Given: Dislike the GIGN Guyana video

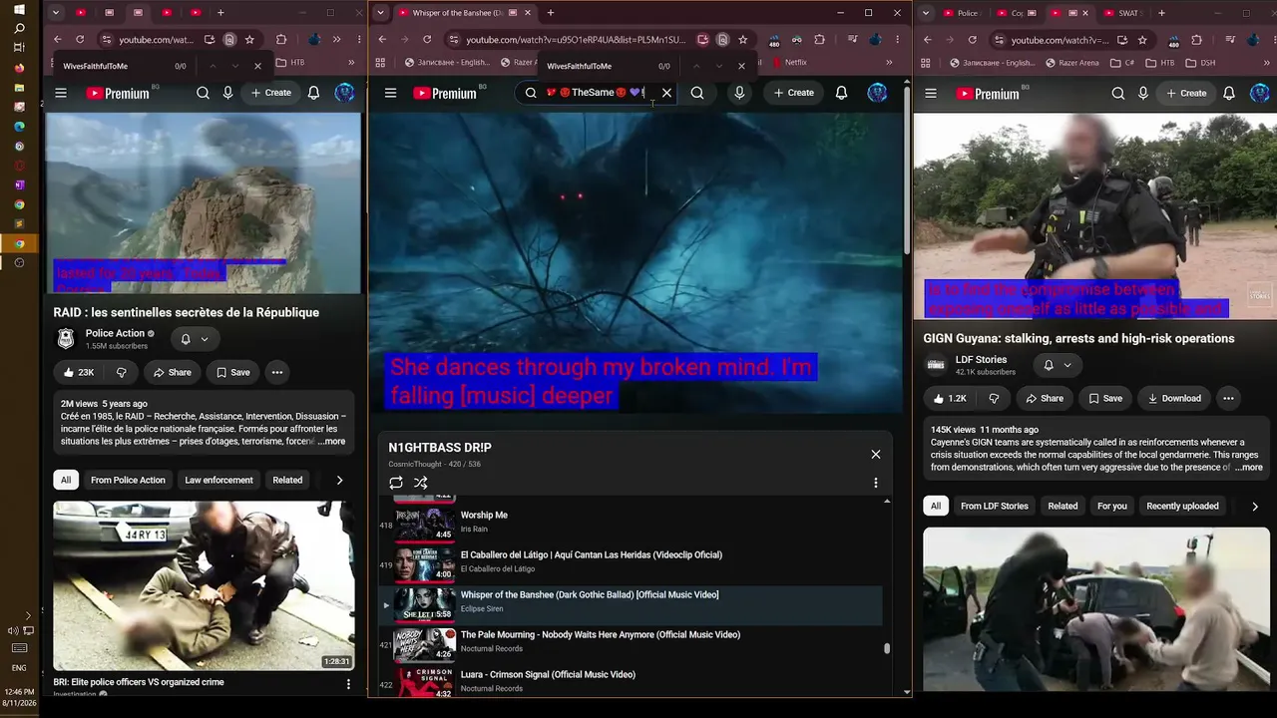Looking at the screenshot, I should click(994, 398).
